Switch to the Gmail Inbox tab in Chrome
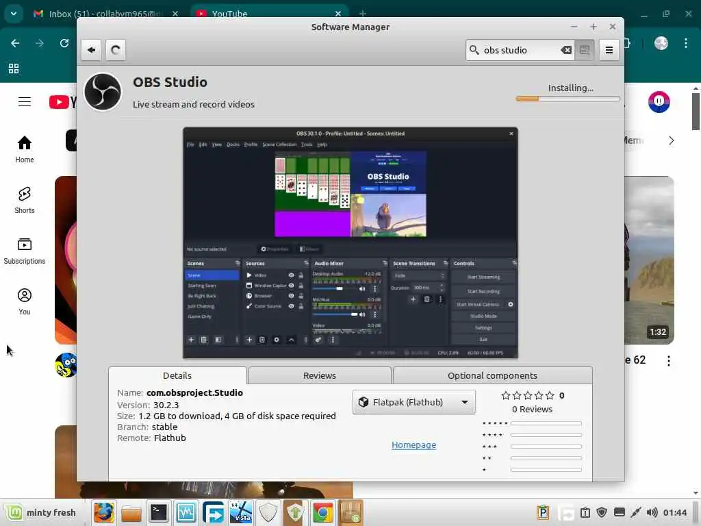The width and height of the screenshot is (701, 526). pyautogui.click(x=105, y=14)
